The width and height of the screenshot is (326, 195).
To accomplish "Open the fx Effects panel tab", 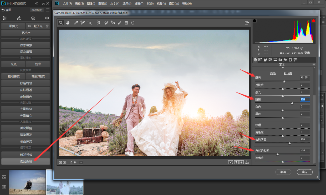I will pos(285,60).
